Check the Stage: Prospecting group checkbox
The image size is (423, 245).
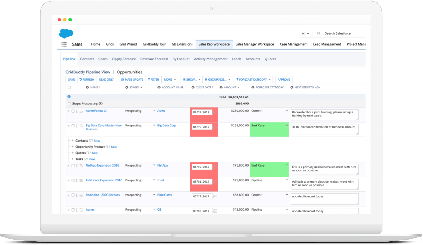click(69, 104)
